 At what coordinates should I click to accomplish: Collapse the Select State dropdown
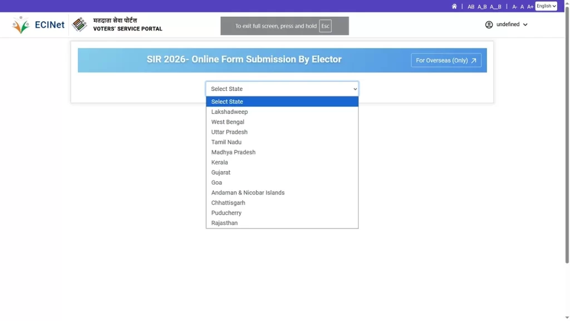click(x=282, y=89)
